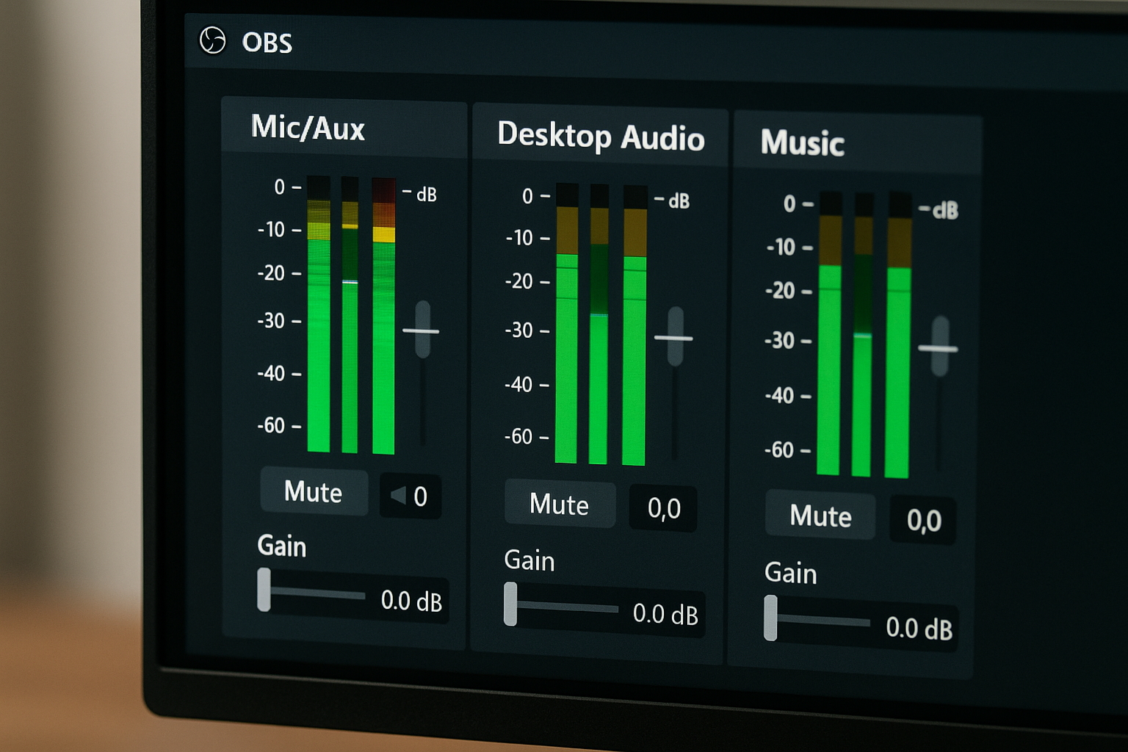Select the Desktop Audio channel header
Image resolution: width=1128 pixels, height=752 pixels.
pos(601,135)
